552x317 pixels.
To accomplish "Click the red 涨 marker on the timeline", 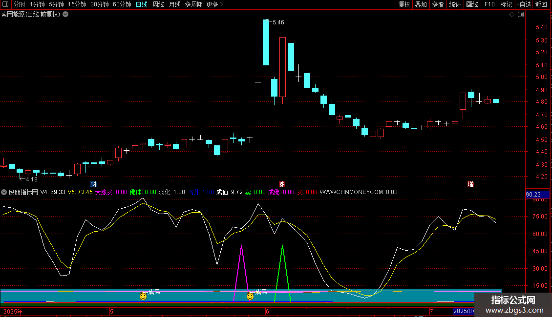I will (282, 184).
